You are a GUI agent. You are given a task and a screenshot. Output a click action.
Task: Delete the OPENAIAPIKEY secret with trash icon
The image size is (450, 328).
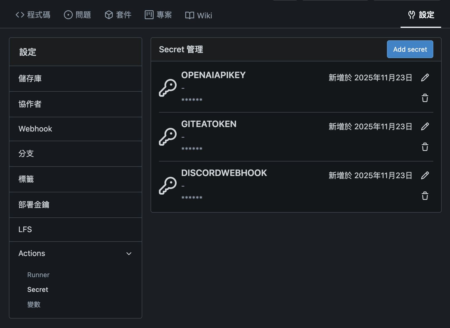(x=425, y=98)
